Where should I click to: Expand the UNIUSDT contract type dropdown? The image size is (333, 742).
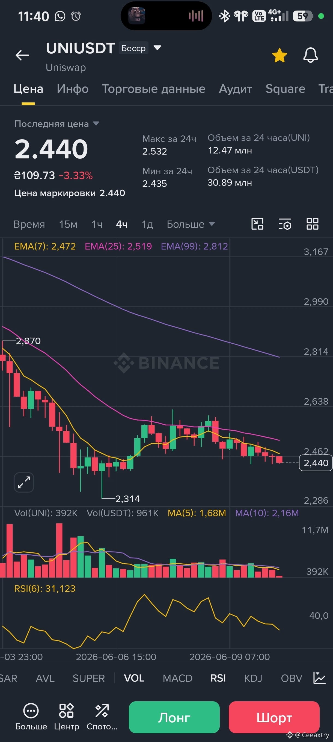(x=157, y=48)
